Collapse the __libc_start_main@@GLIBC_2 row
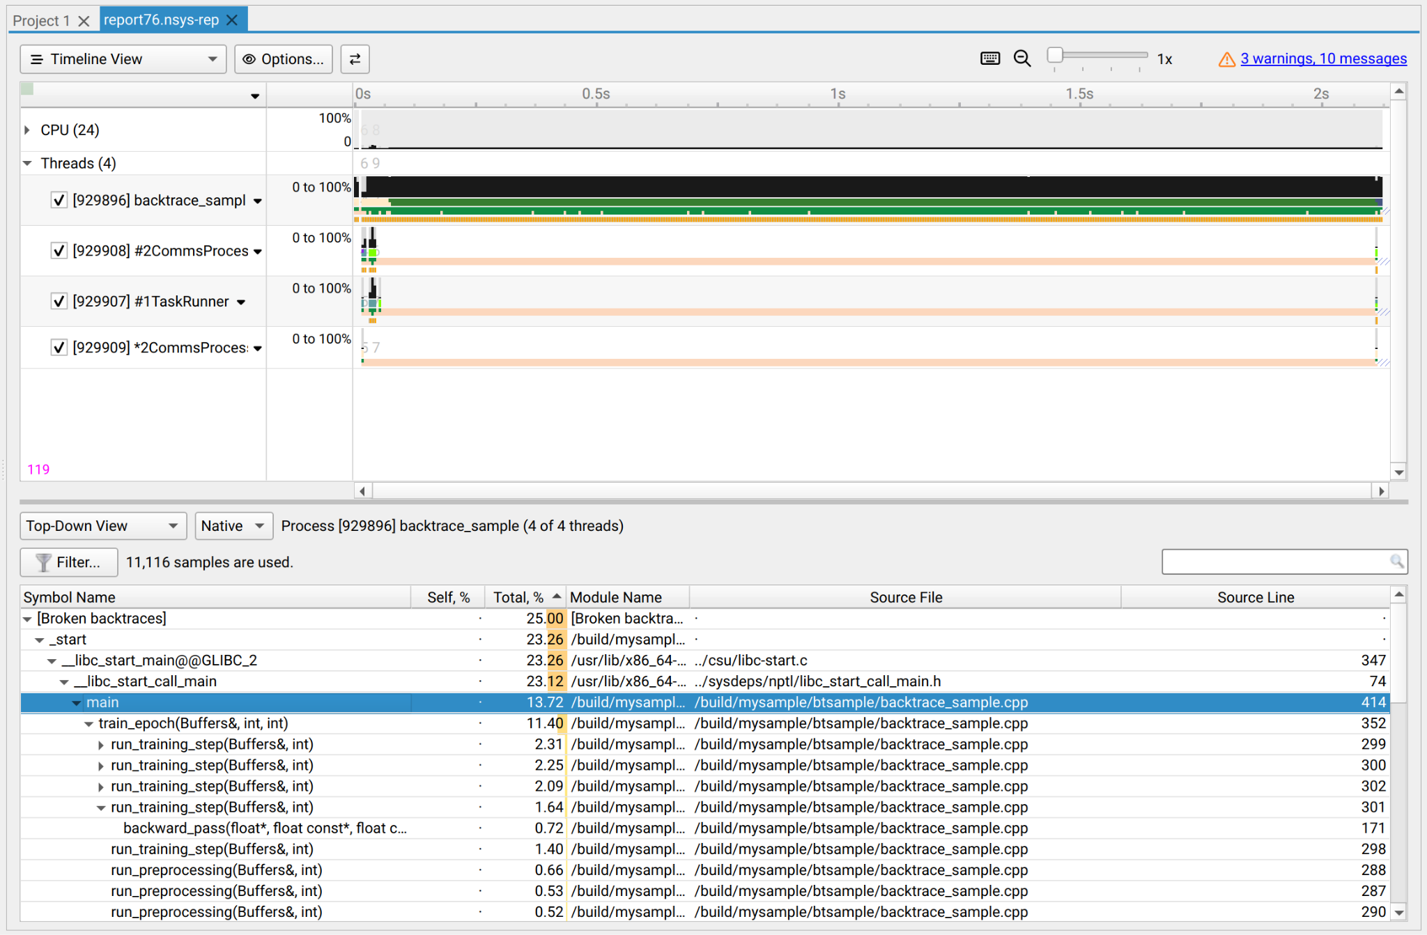The height and width of the screenshot is (935, 1427). (x=52, y=660)
